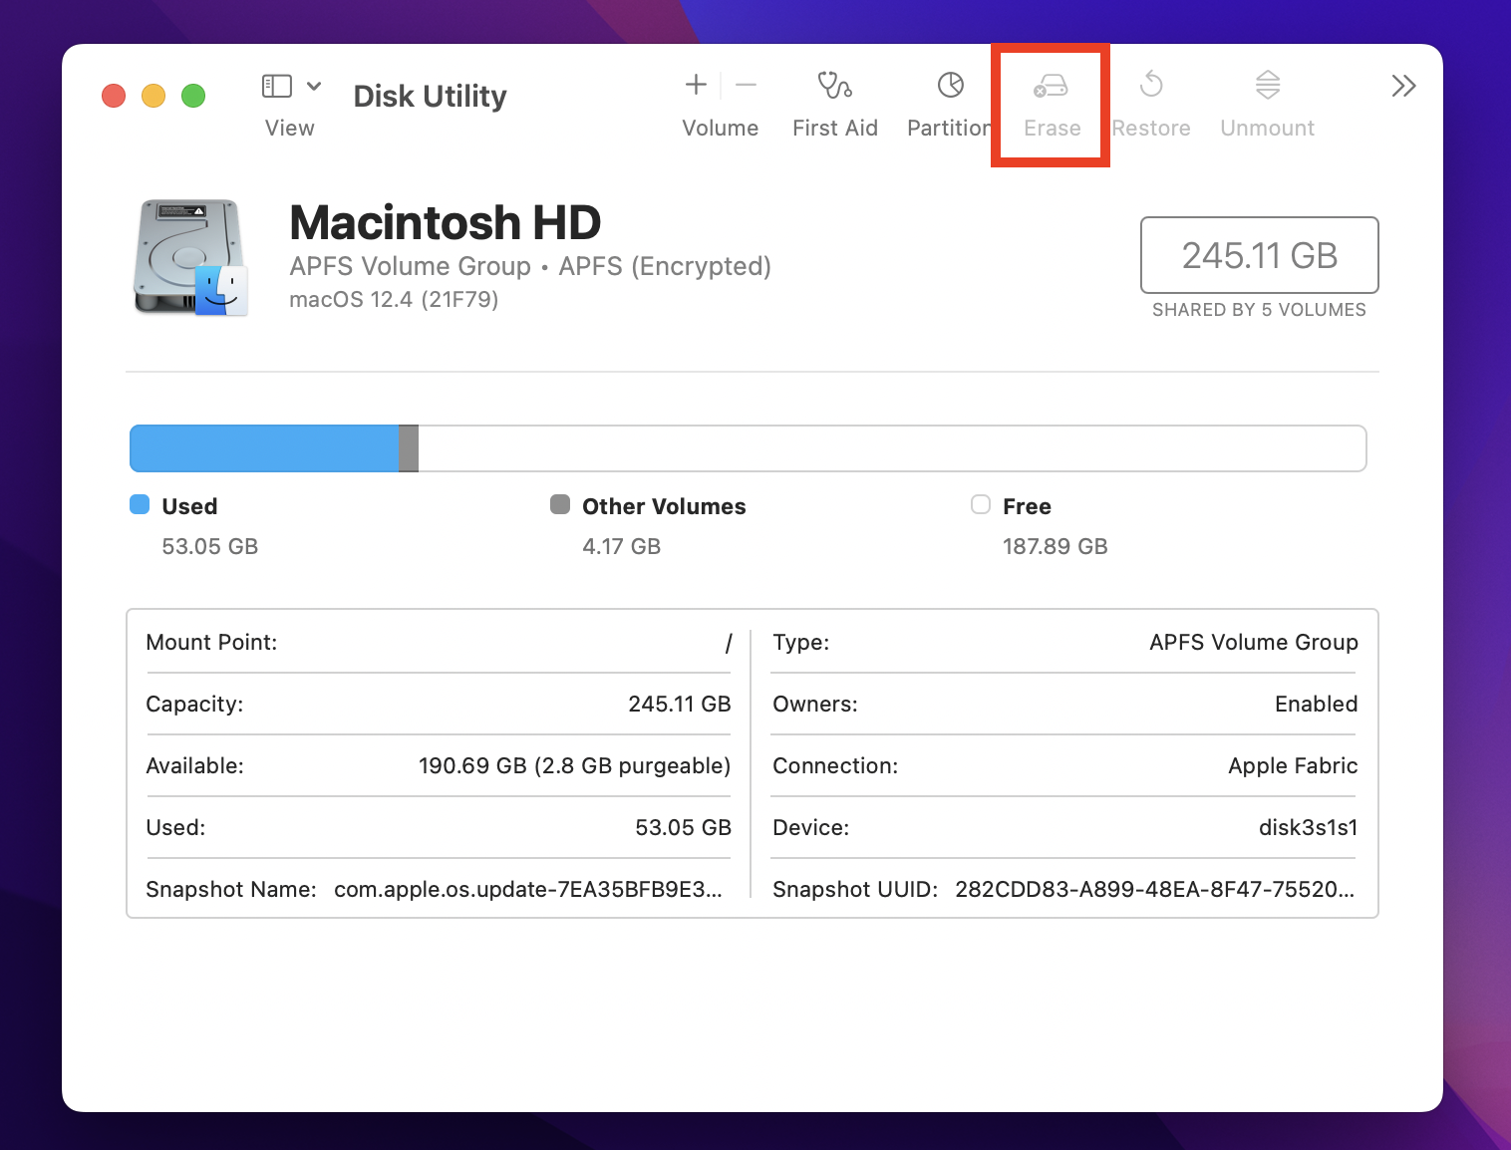Click the Macintosh HD title

pyautogui.click(x=445, y=222)
